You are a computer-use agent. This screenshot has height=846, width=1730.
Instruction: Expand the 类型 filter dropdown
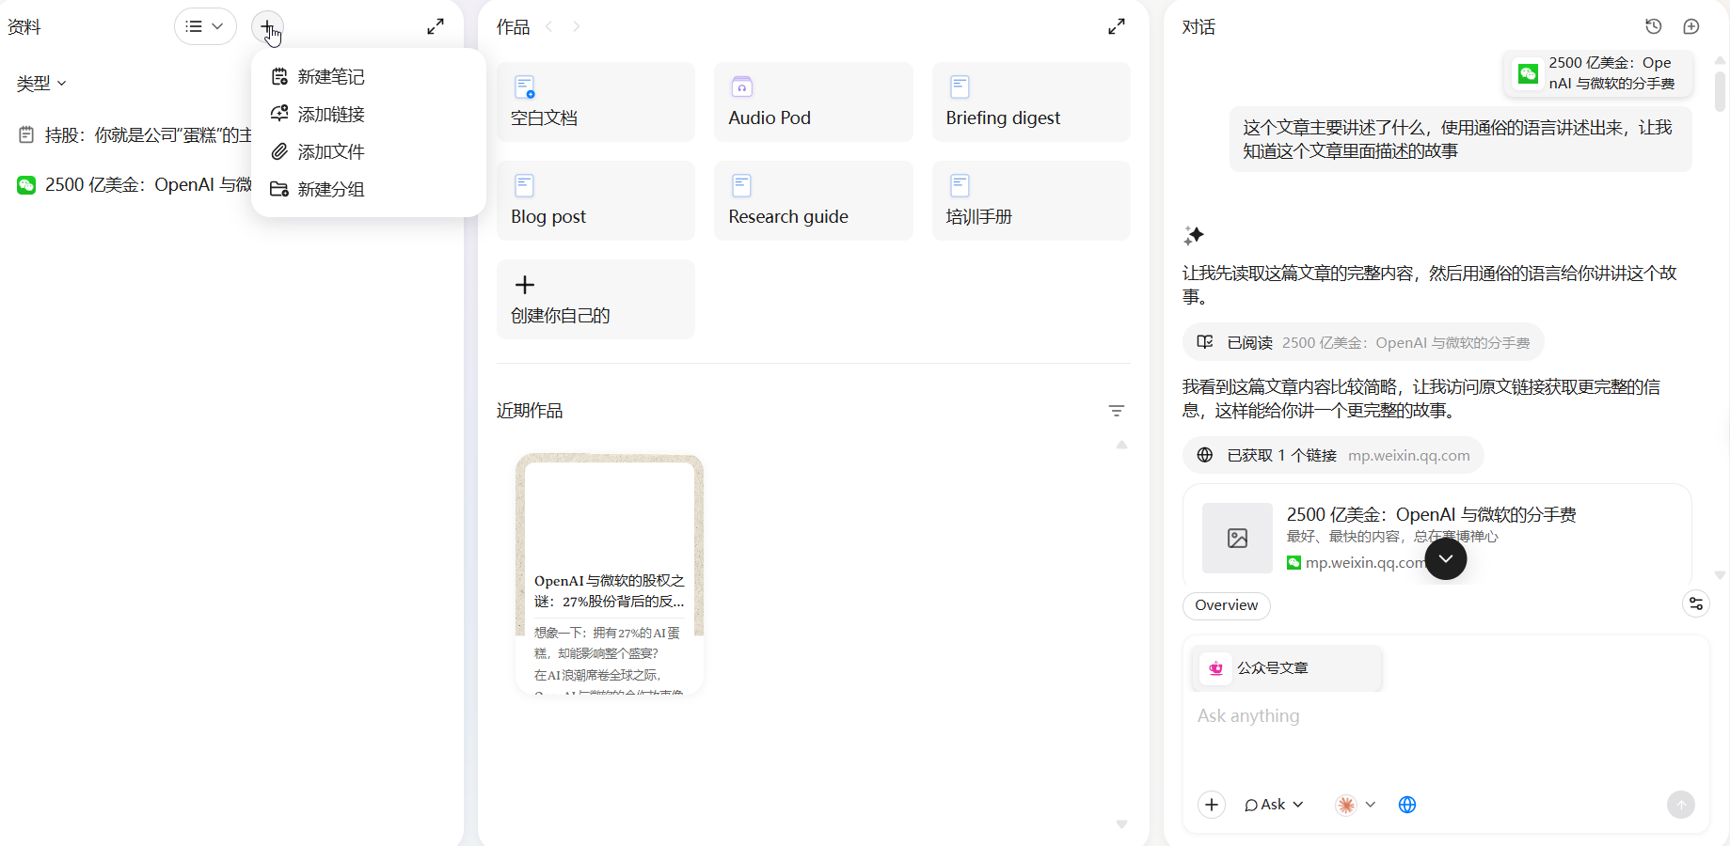point(41,83)
